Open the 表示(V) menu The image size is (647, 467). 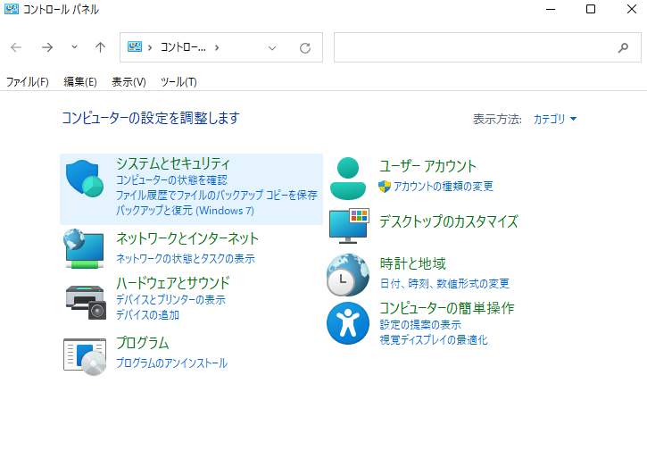[x=129, y=82]
